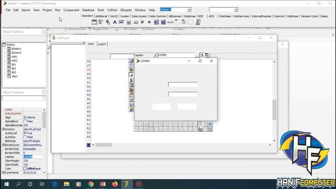Screen dimensions: 336x189
Task: Open the empty combo box near Help menu
Action: coord(236,10)
